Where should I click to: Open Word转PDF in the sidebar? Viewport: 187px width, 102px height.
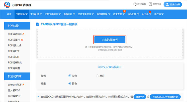coord(15,85)
